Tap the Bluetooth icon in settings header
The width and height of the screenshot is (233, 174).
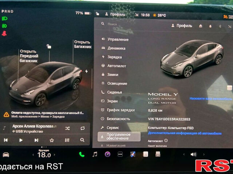(x=220, y=26)
